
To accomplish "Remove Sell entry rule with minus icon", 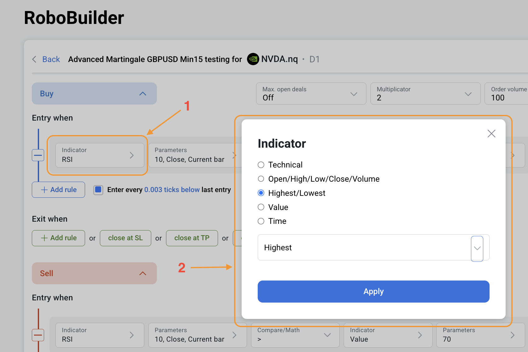I will pyautogui.click(x=38, y=335).
